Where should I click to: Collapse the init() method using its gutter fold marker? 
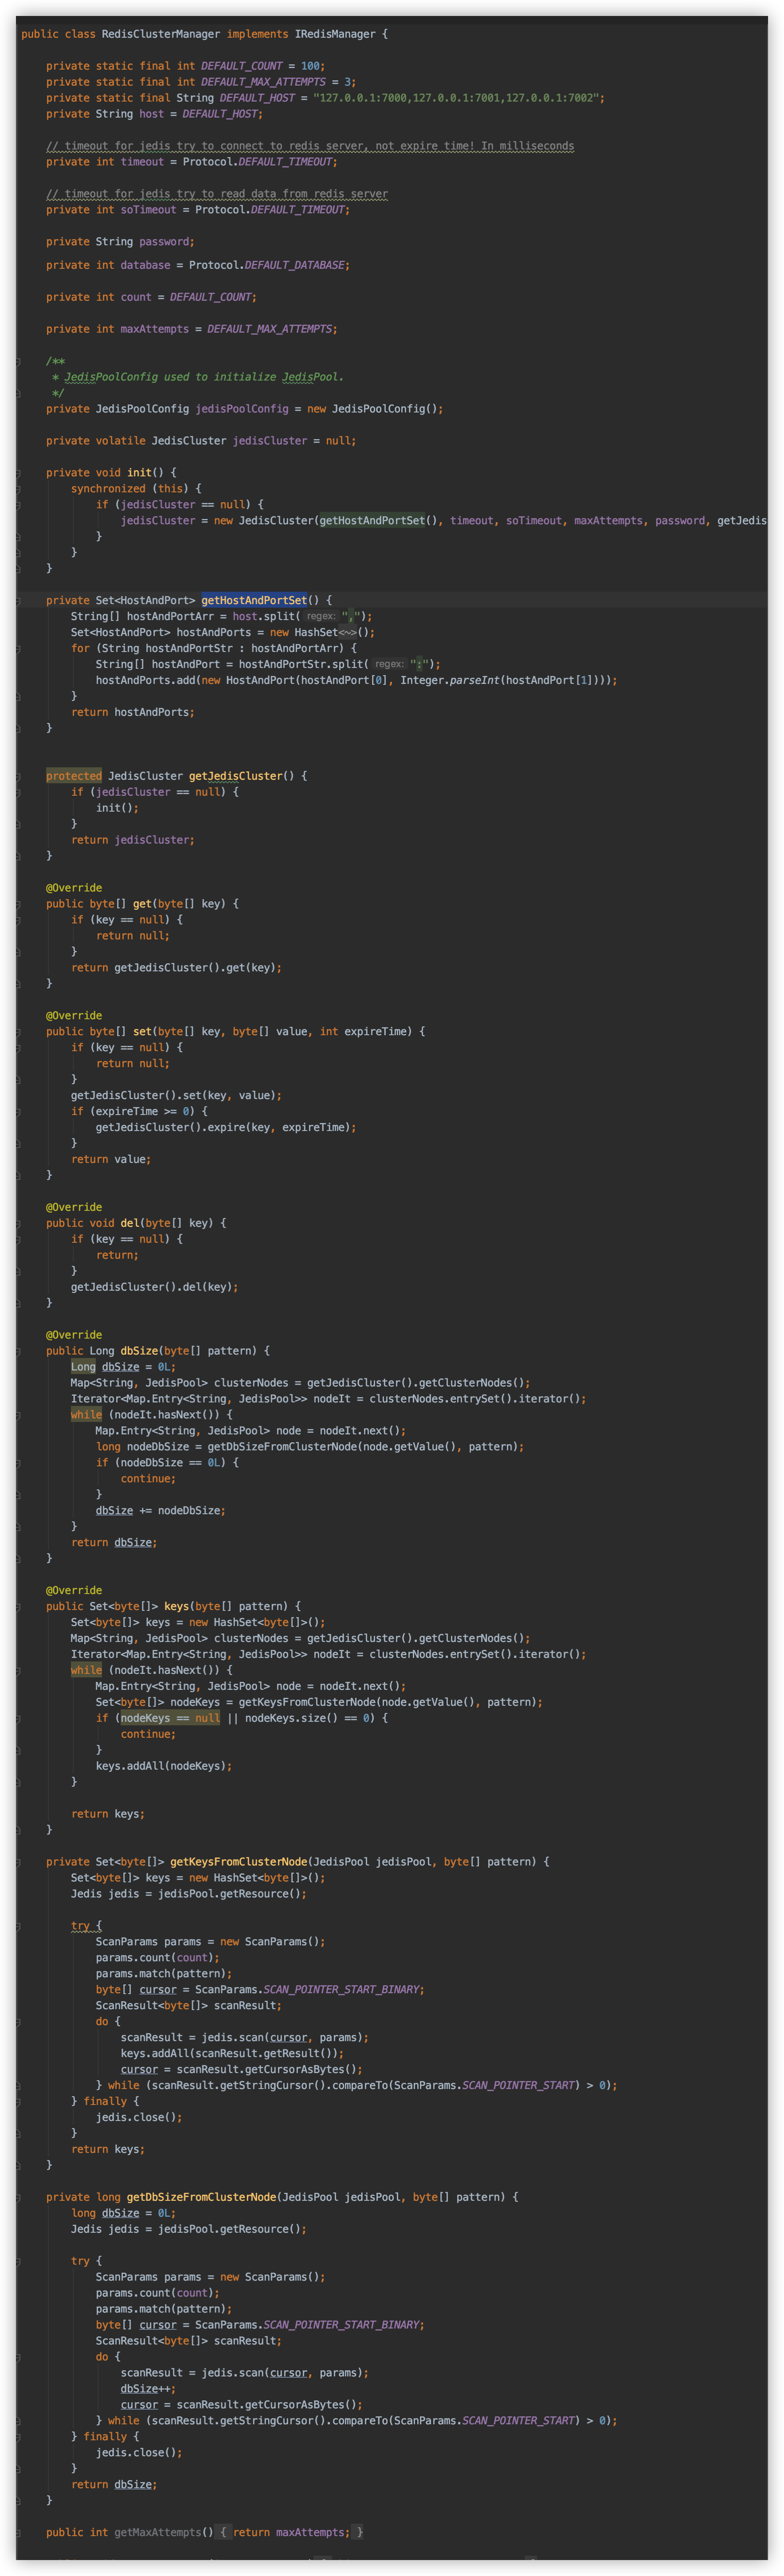point(19,473)
